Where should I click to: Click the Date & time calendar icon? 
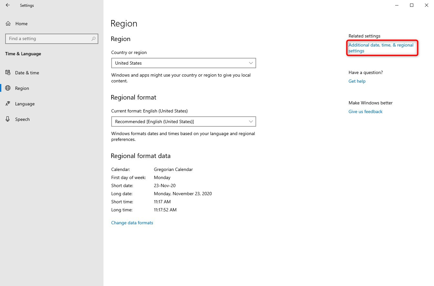point(8,73)
